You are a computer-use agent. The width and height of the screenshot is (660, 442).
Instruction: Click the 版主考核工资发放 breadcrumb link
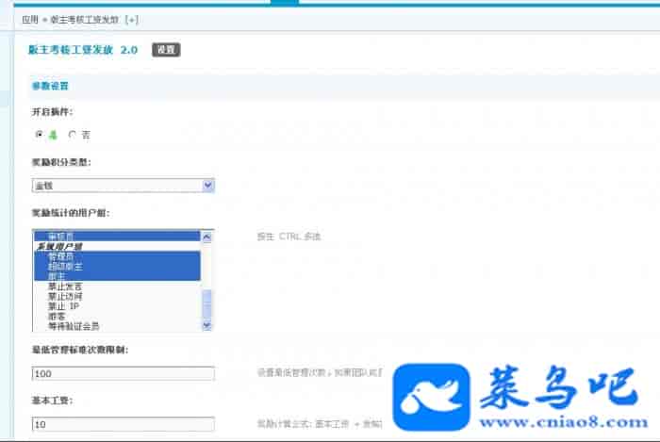82,19
